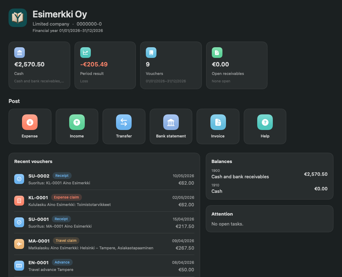Click the banknote icon beside EN-0001
This screenshot has width=342, height=277.
pos(19,266)
